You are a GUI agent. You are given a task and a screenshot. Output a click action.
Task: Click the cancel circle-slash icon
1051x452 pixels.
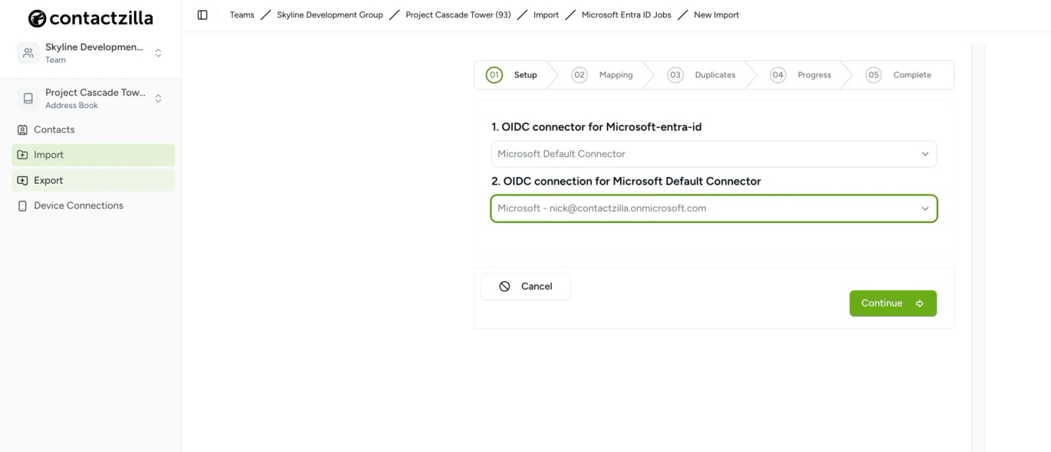point(504,287)
